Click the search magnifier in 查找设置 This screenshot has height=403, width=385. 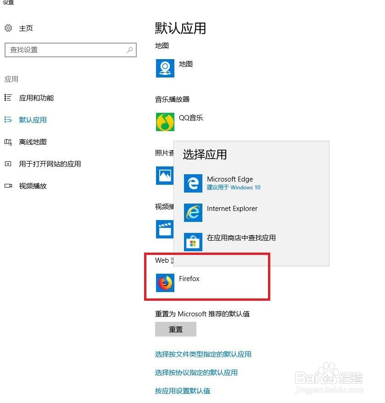coord(130,50)
